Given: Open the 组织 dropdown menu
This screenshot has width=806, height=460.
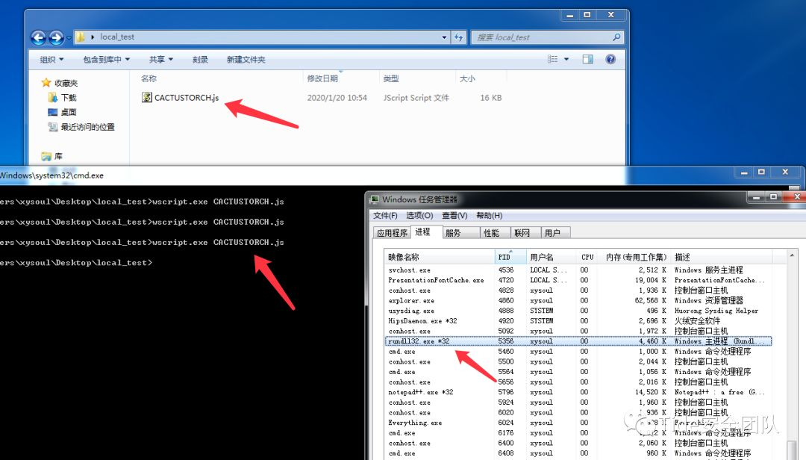Looking at the screenshot, I should 52,59.
